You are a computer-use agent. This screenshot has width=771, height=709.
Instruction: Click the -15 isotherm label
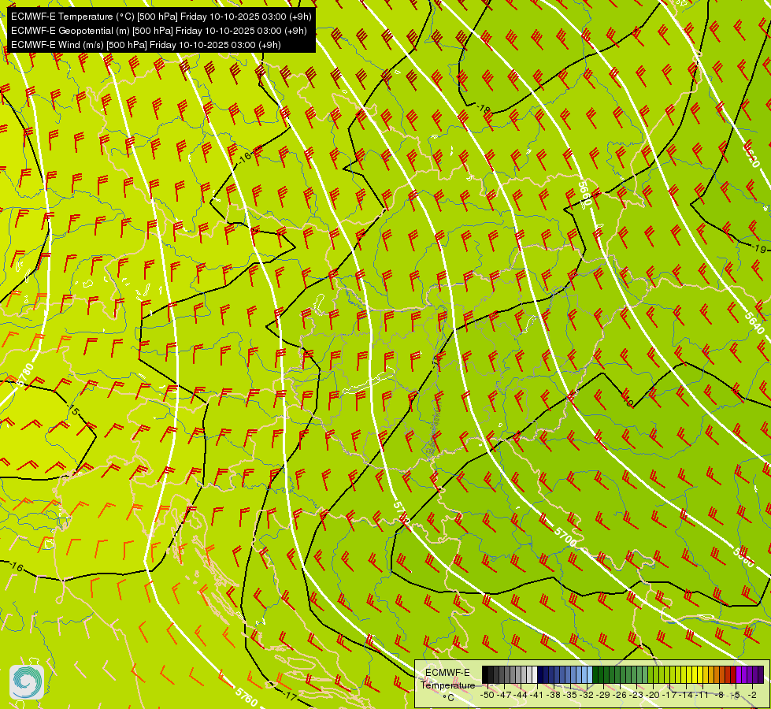[x=73, y=410]
